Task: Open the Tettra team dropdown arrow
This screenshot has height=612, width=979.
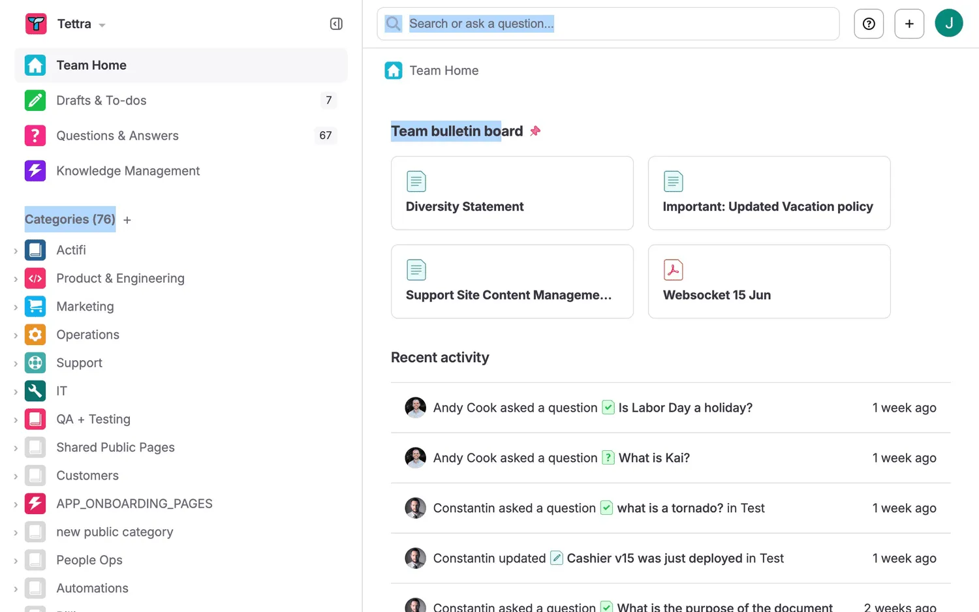Action: 102,25
